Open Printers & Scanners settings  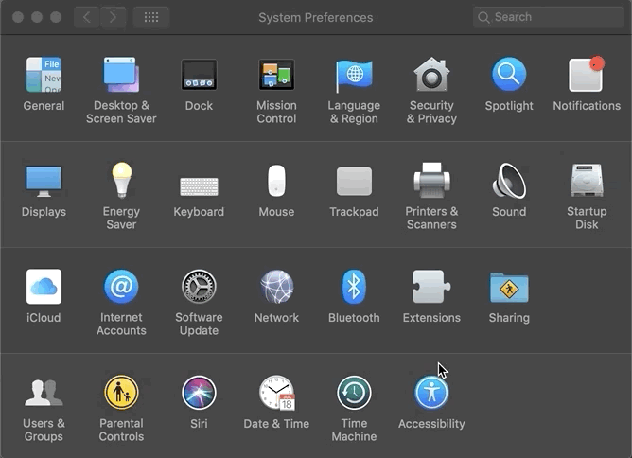pos(431,182)
